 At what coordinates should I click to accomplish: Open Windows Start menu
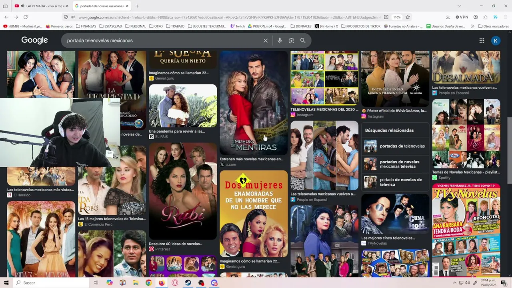6,283
